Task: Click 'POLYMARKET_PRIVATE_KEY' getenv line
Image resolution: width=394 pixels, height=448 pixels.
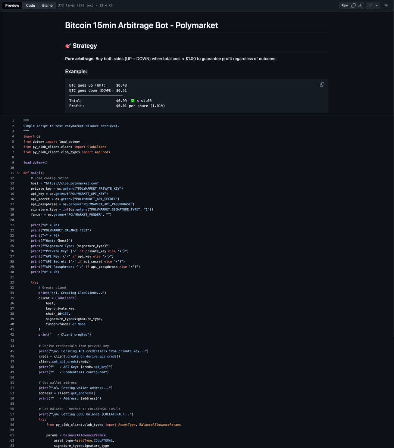Action: coord(77,189)
